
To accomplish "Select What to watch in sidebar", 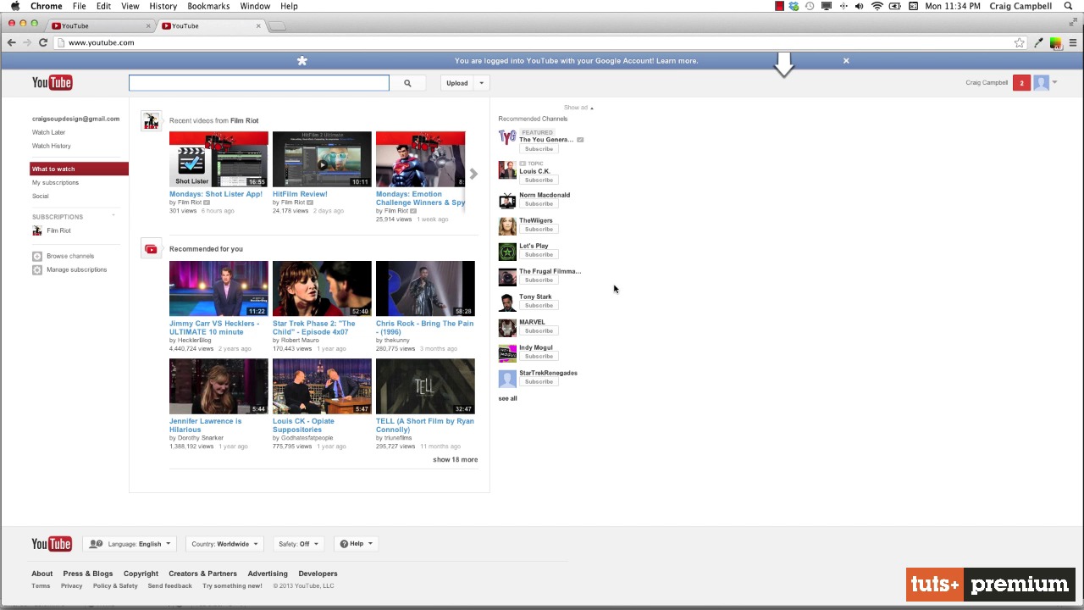I will (x=79, y=169).
